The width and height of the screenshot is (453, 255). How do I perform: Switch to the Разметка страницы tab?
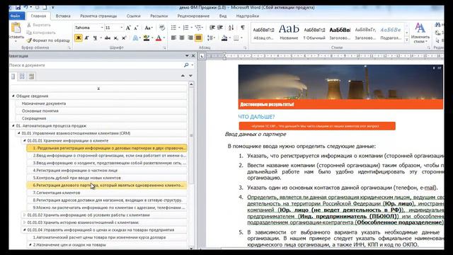[98, 16]
